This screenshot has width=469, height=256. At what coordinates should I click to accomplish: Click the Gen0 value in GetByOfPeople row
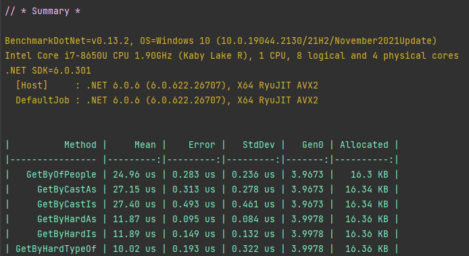pos(307,174)
